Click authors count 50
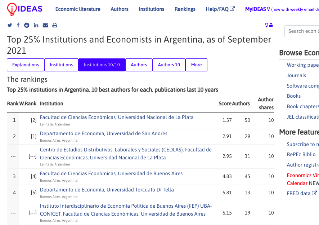 pyautogui.click(x=247, y=120)
